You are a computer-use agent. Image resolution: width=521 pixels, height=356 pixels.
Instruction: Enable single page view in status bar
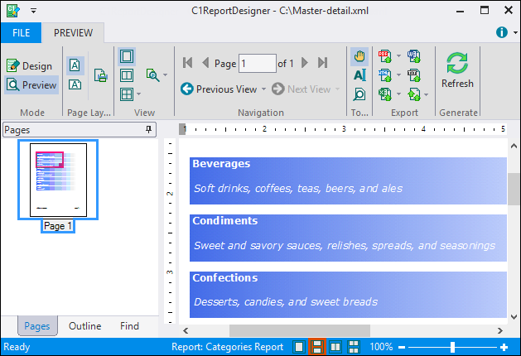pos(299,347)
